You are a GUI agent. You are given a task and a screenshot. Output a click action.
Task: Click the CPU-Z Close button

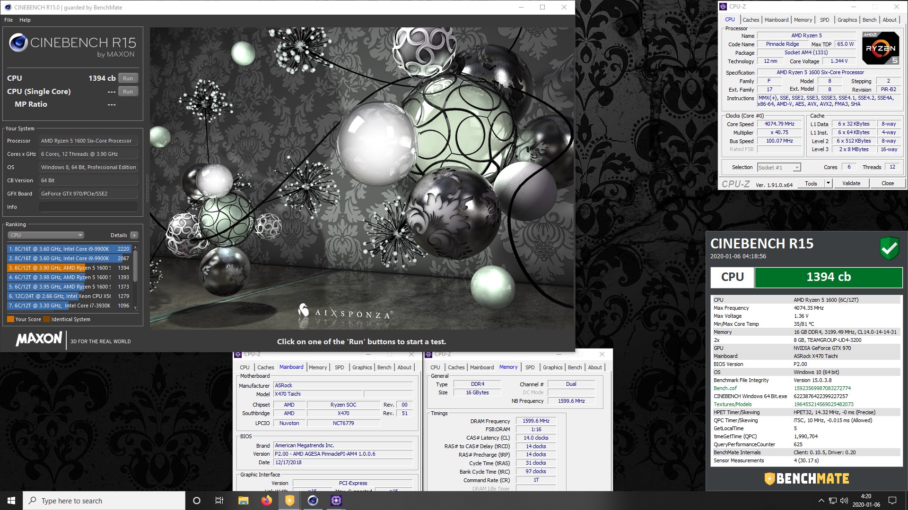coord(888,183)
